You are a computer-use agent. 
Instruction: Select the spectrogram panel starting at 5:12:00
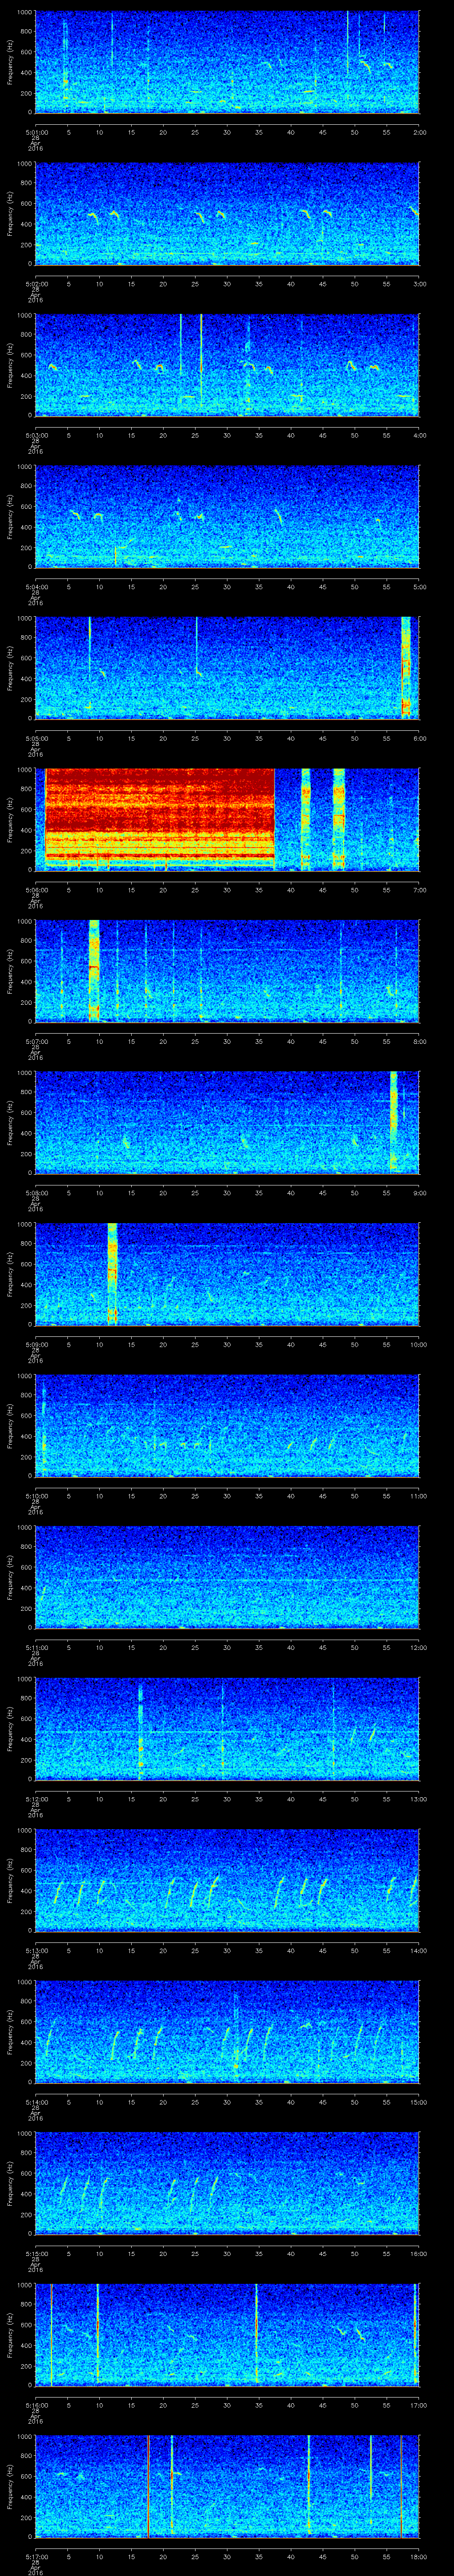tap(227, 1729)
